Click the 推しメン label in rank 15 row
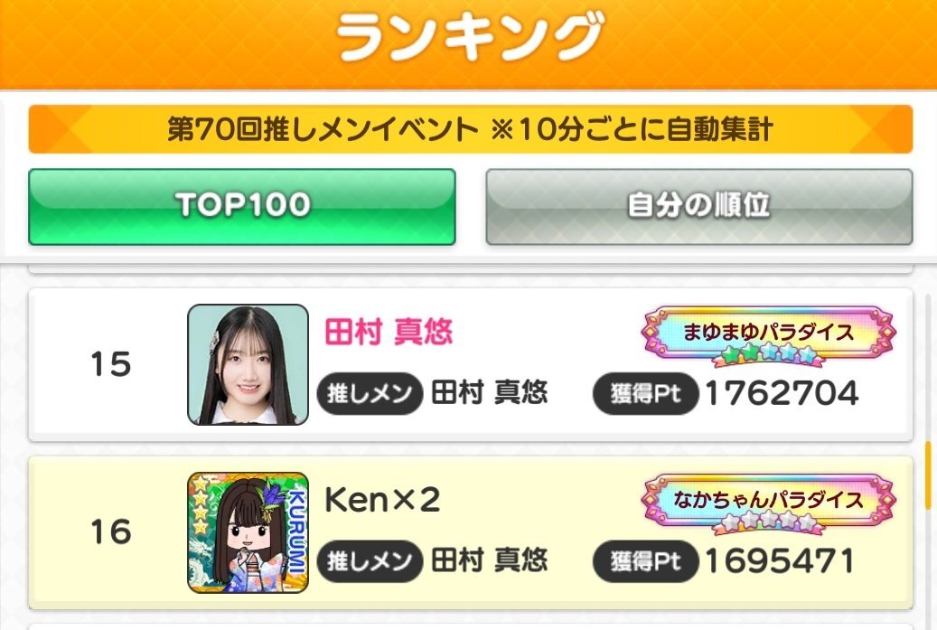The width and height of the screenshot is (937, 630). tap(370, 393)
